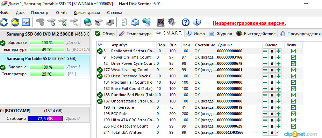Image resolution: width=322 pixels, height=138 pixels.
Task: Decrease offset for Power On Time Count
Action: tap(265, 58)
